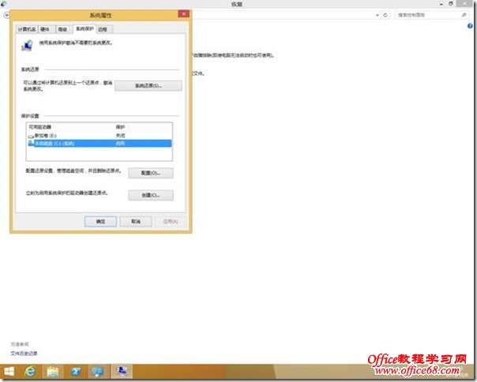This screenshot has height=382, width=477.
Task: Open the 文件历史记录 link
Action: click(x=24, y=353)
